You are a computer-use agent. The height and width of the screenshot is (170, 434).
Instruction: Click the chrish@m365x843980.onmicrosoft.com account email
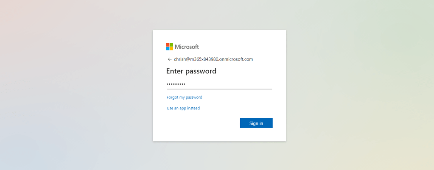[213, 59]
